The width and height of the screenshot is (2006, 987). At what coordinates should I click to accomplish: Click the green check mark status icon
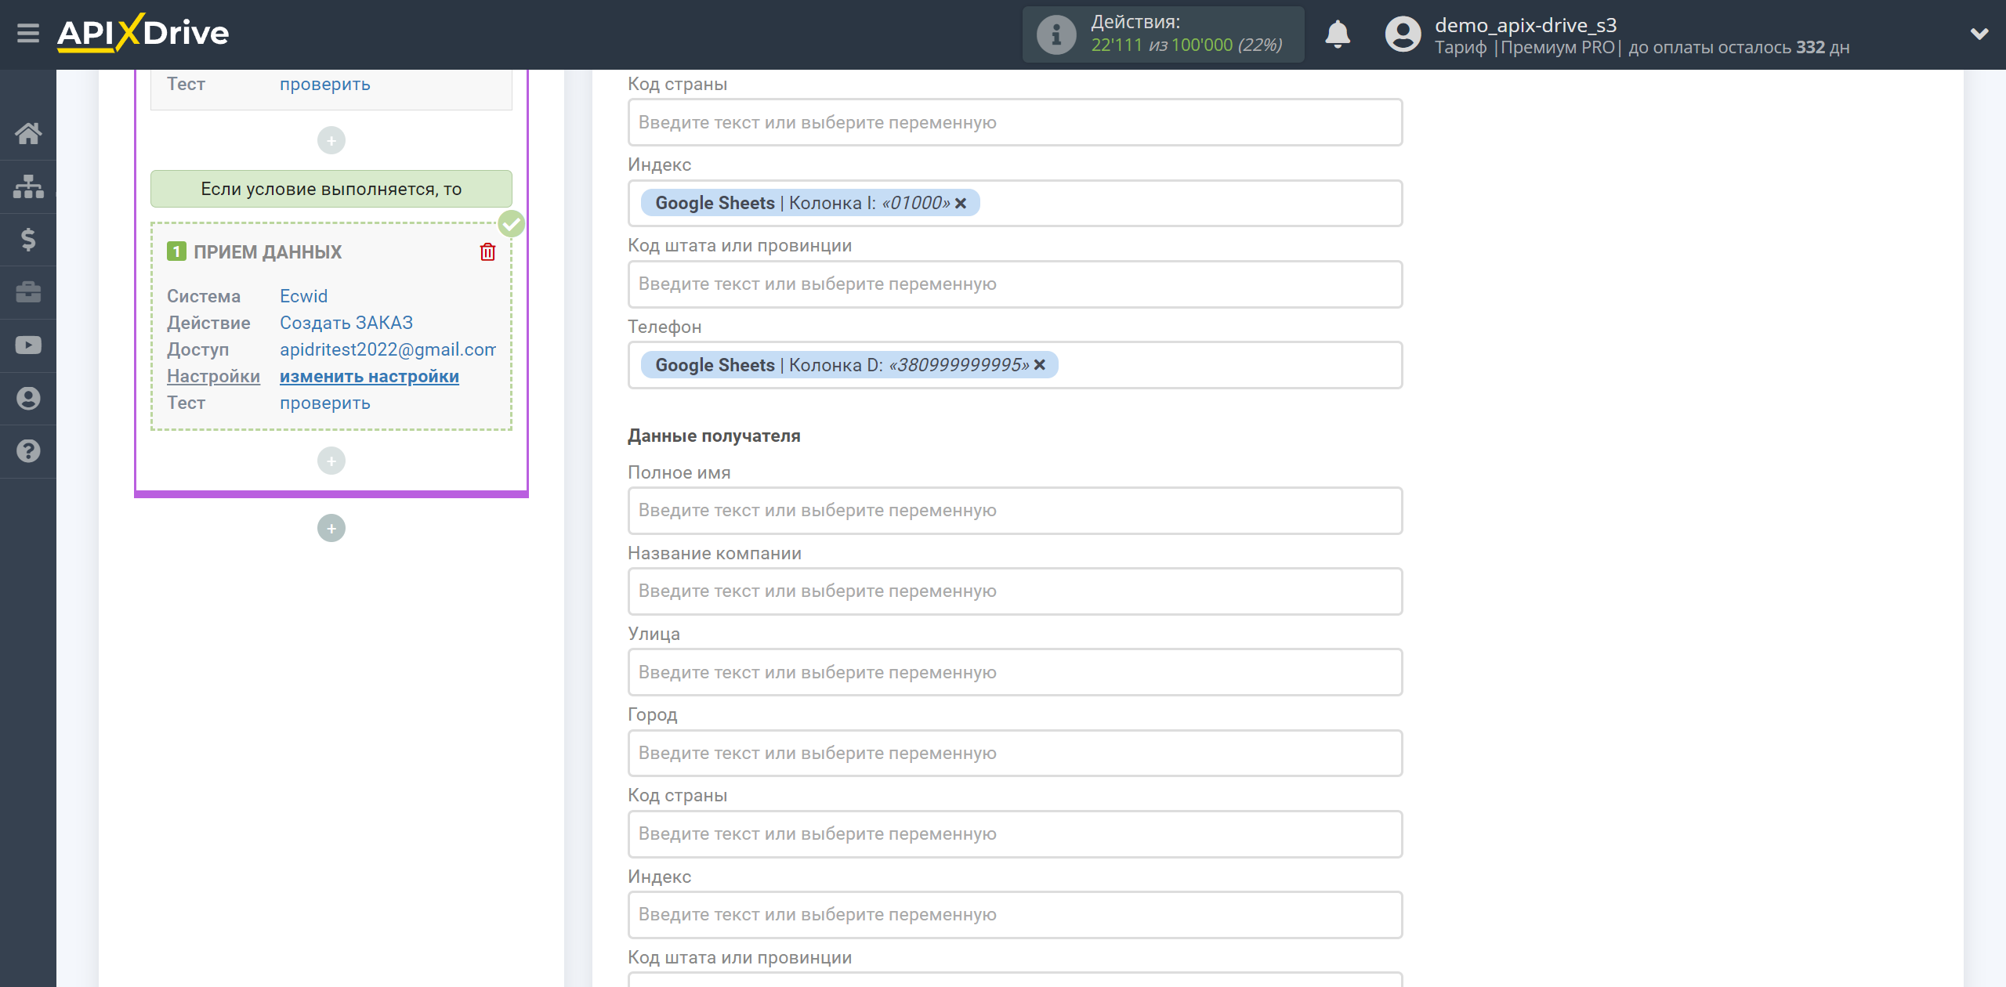click(x=512, y=224)
